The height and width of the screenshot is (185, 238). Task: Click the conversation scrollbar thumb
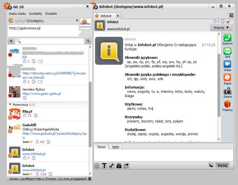tap(219, 85)
